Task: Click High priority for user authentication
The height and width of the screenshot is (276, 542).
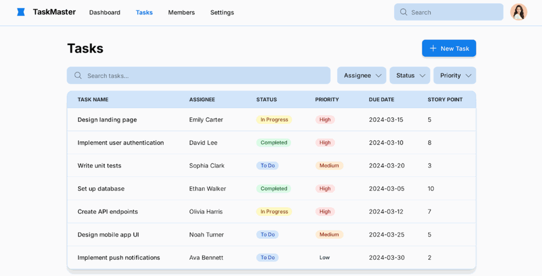Action: point(325,142)
